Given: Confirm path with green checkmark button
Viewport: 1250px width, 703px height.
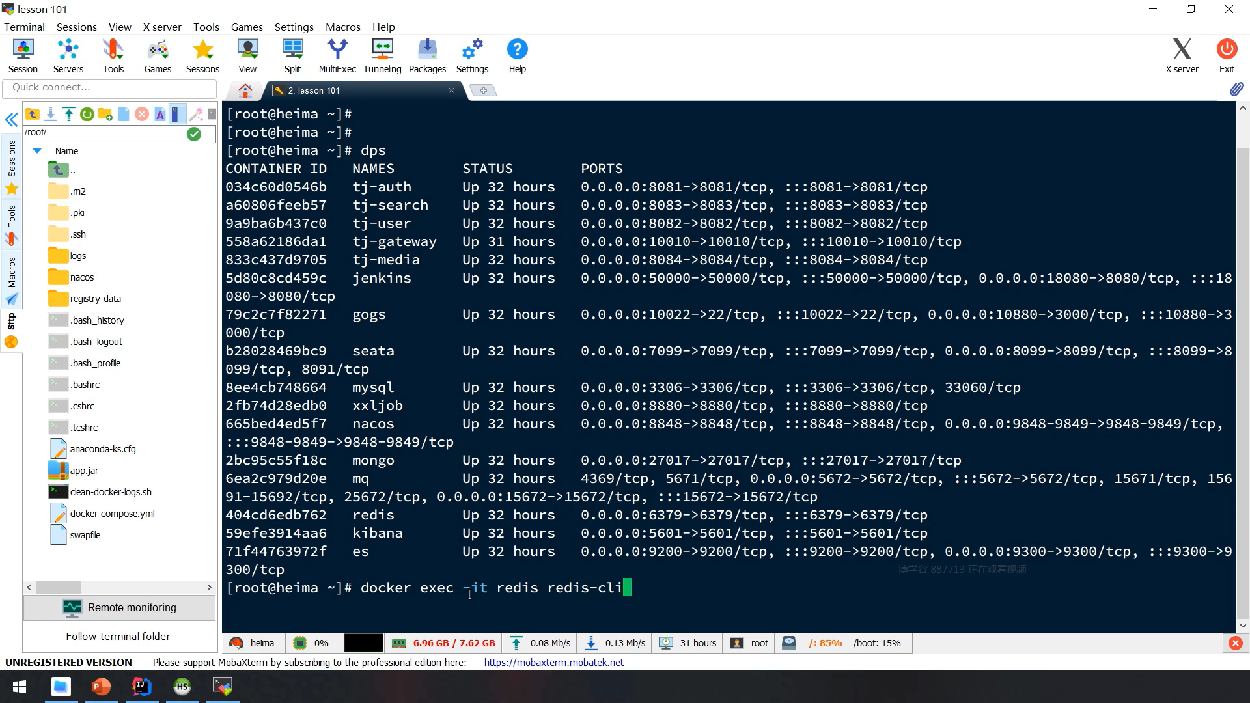Looking at the screenshot, I should (x=193, y=134).
